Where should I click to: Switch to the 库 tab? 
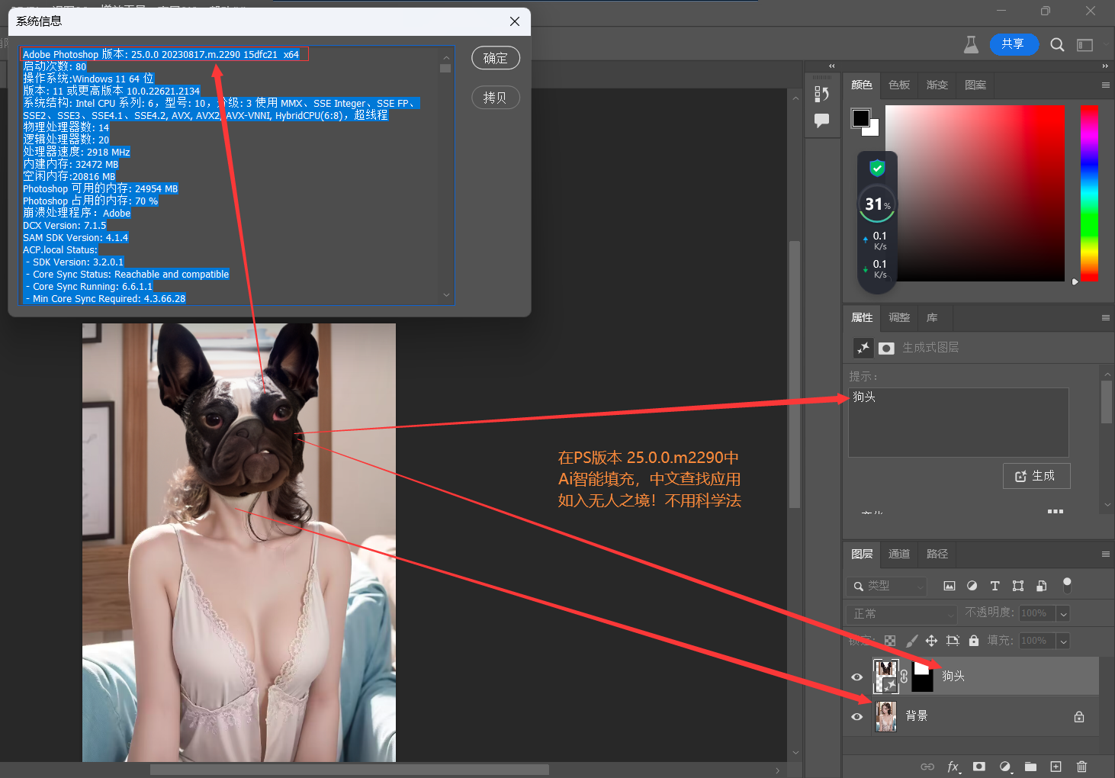coord(932,318)
